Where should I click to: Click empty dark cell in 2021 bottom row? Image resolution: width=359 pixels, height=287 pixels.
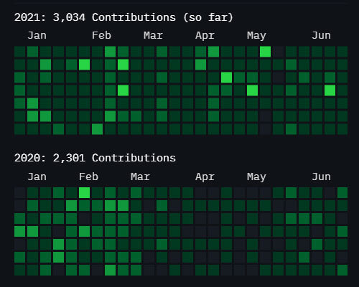(x=266, y=129)
